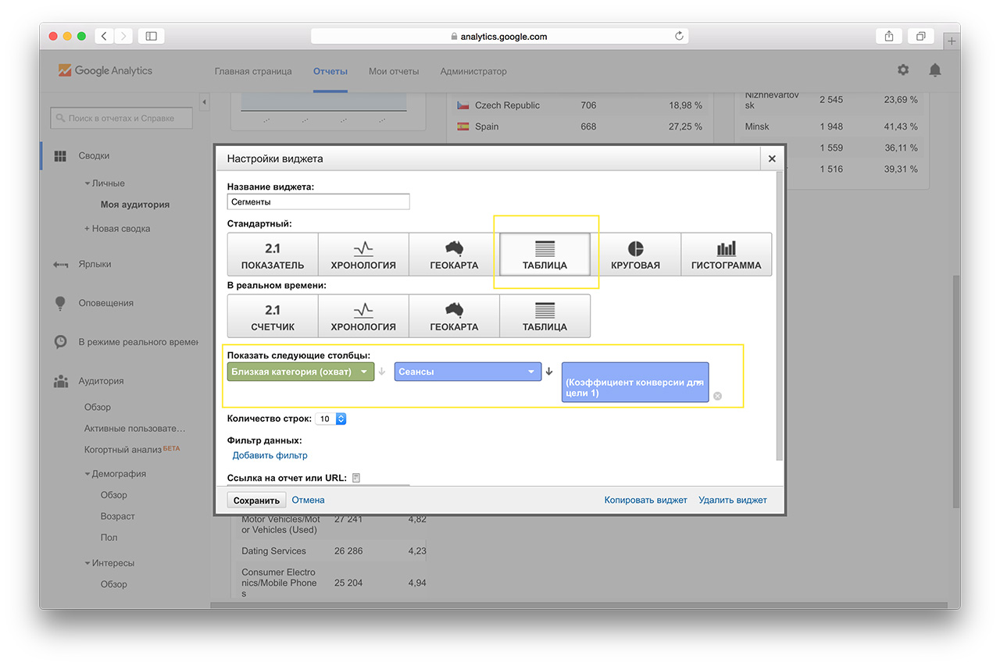Image resolution: width=1000 pixels, height=666 pixels.
Task: Collapse the Демография section in sidebar
Action: tap(116, 474)
